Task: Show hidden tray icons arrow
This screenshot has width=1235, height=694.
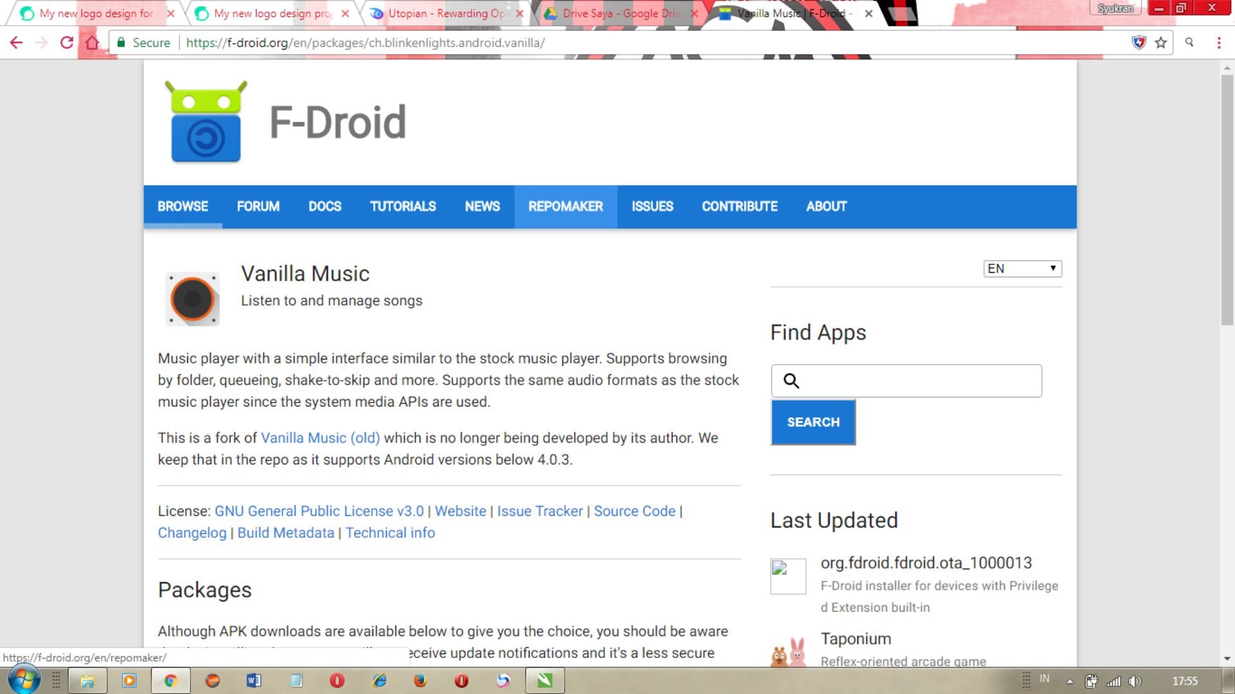Action: coord(1070,681)
